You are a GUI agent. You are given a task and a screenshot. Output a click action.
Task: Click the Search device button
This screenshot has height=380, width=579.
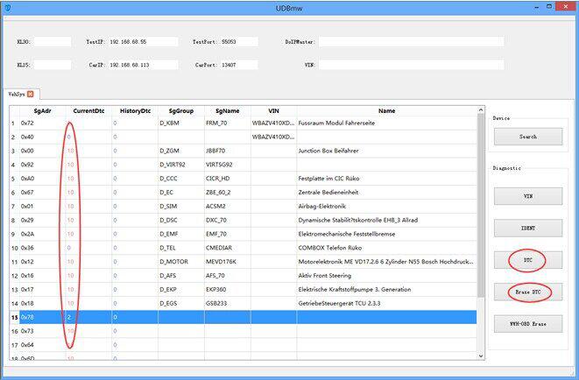(x=527, y=137)
